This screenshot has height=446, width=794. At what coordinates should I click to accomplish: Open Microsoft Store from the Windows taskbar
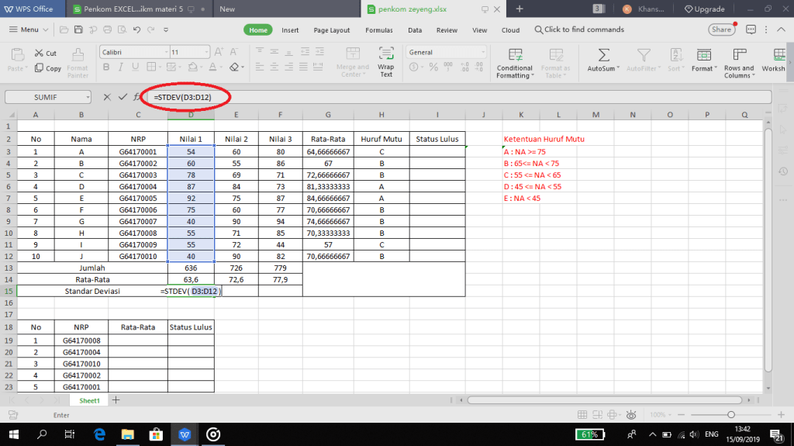154,434
